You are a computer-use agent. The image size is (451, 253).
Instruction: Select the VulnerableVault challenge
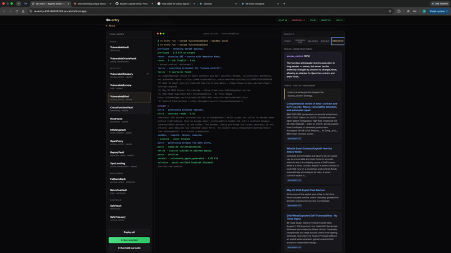pyautogui.click(x=129, y=49)
